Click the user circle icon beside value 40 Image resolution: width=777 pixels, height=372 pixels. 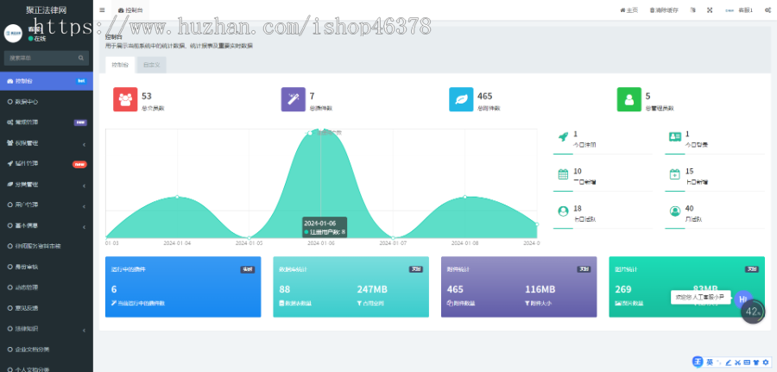tap(674, 211)
